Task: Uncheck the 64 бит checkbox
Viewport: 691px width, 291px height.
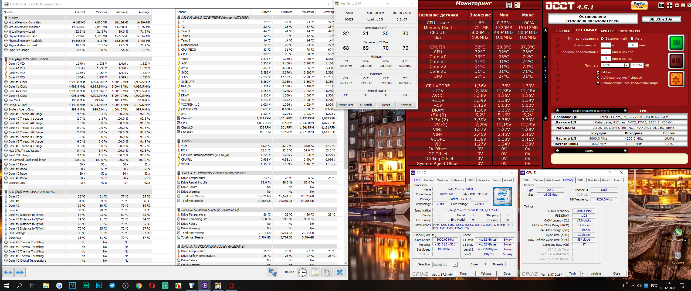Action: tap(598, 72)
